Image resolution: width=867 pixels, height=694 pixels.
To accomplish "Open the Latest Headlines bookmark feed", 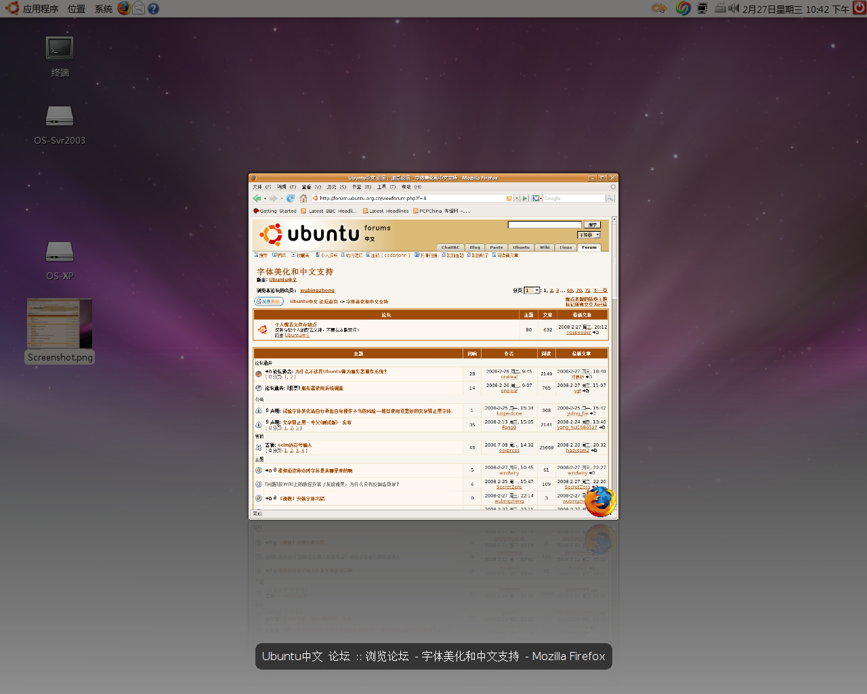I will click(385, 211).
